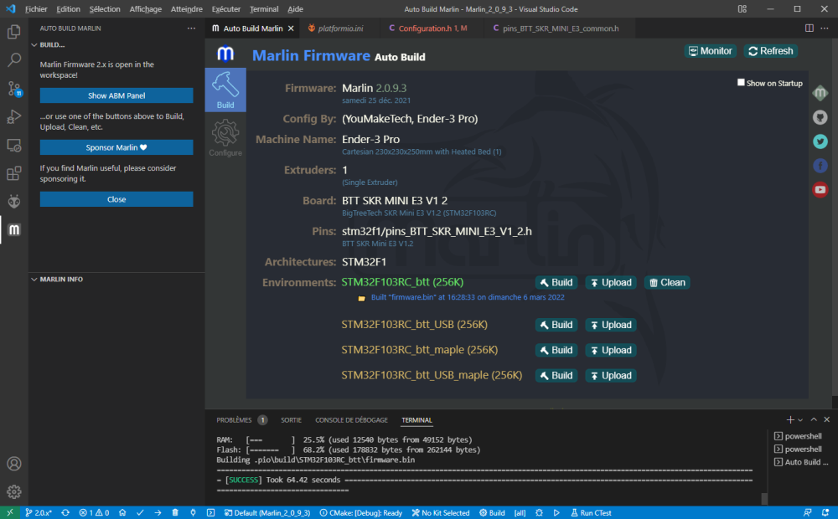Open Marlin's Twitter link icon
The width and height of the screenshot is (838, 519).
point(820,141)
